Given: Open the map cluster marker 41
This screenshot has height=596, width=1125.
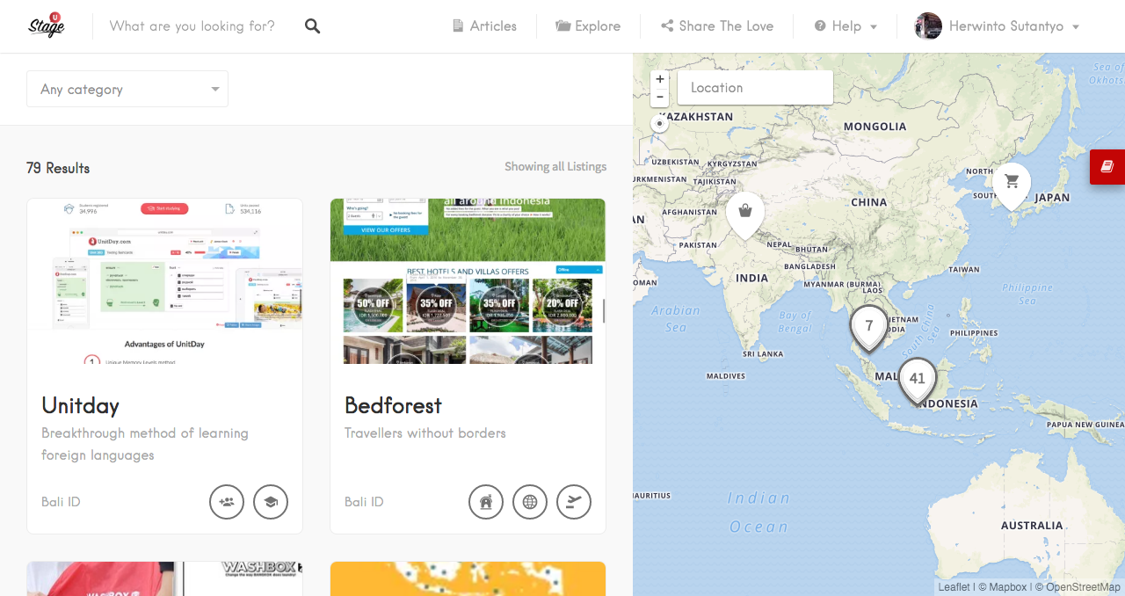Looking at the screenshot, I should click(x=918, y=380).
